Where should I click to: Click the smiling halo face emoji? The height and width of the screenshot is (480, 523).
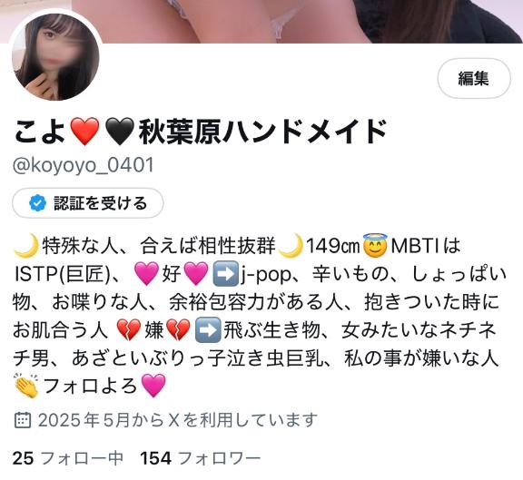[x=375, y=246]
